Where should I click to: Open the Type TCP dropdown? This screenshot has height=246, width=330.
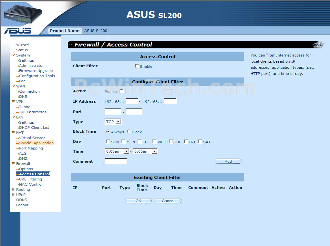pos(113,122)
